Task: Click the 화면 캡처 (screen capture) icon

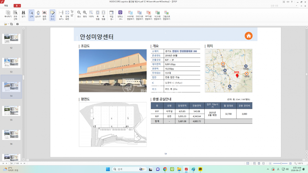Action: 44,15
